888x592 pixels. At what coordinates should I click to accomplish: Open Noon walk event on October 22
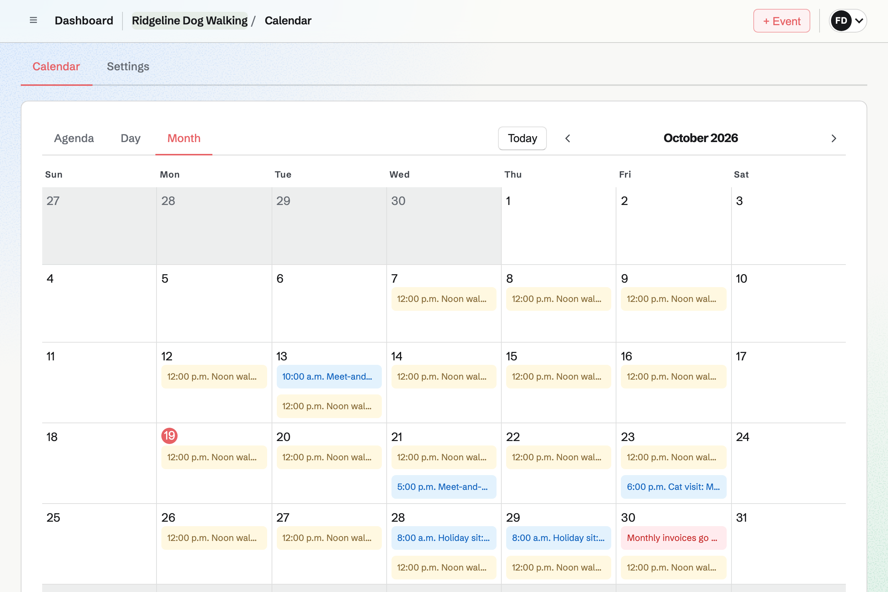[x=559, y=457]
